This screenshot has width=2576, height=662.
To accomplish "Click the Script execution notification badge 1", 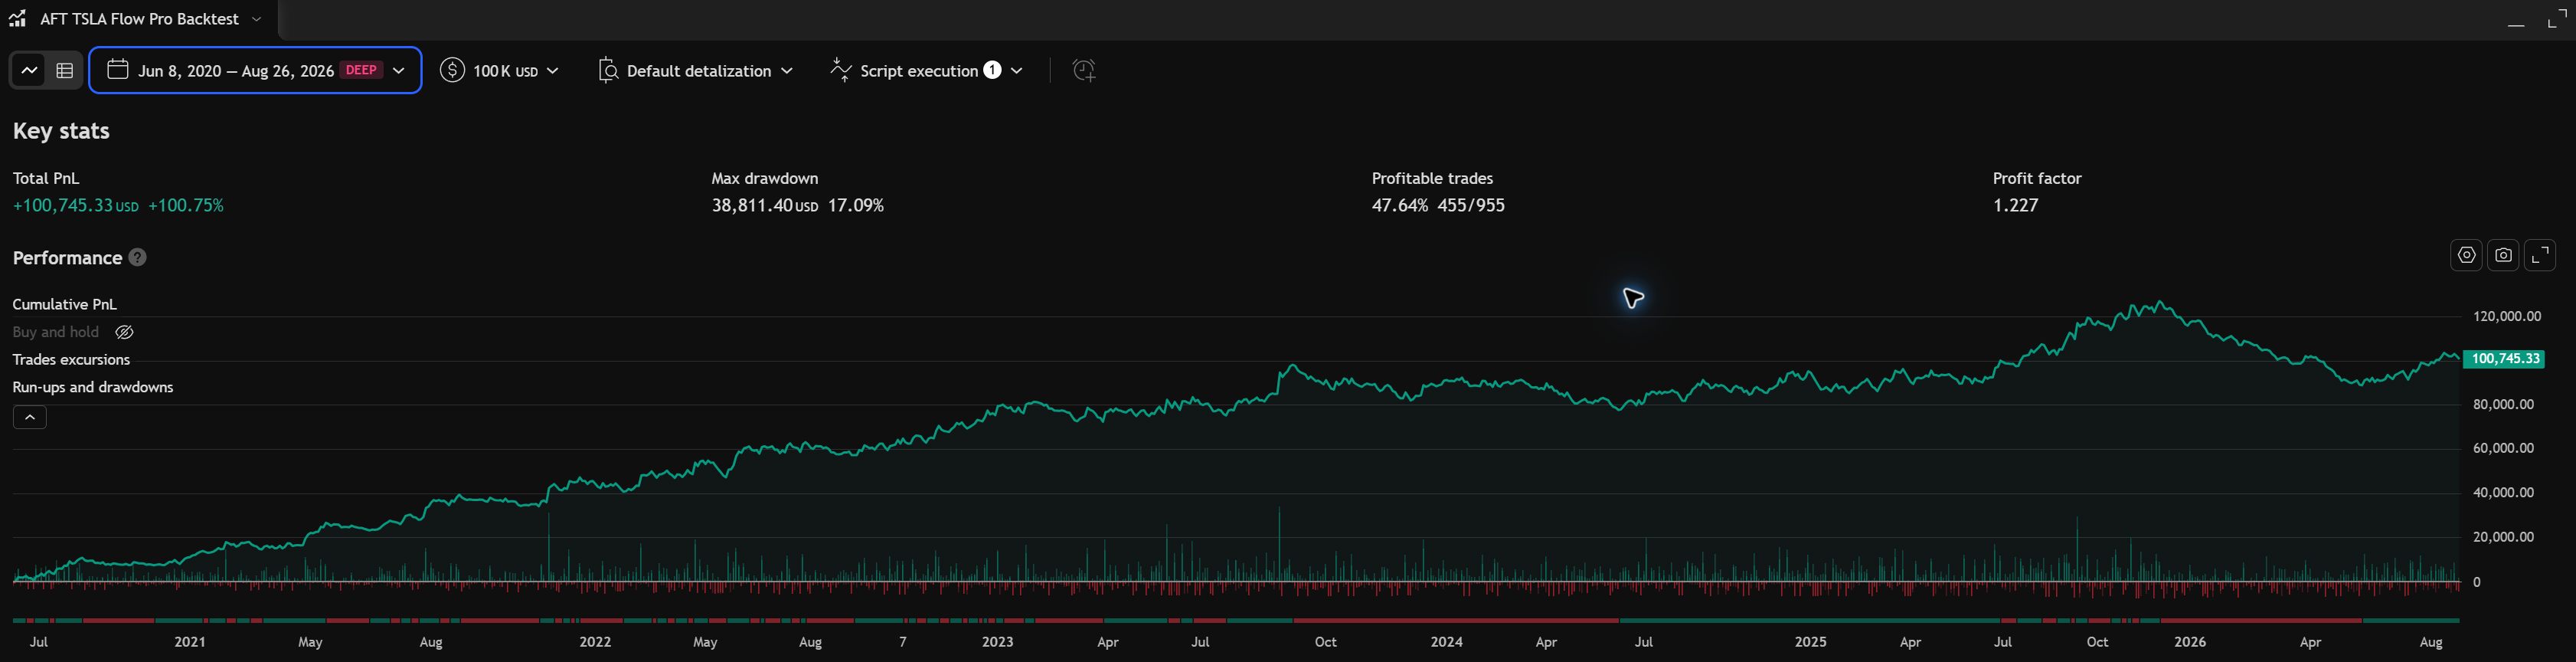I will [x=992, y=70].
